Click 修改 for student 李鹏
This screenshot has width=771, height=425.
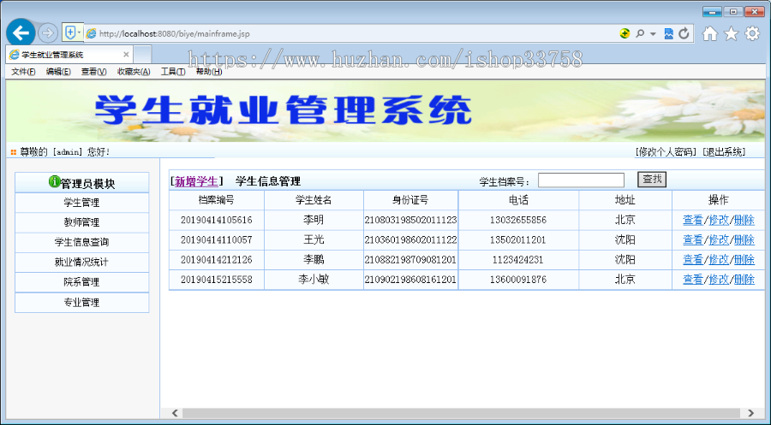(719, 260)
